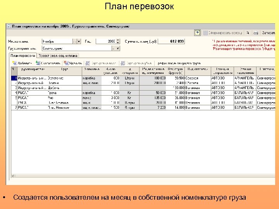This screenshot has width=279, height=209.
Task: Click the Сортировка убыв. descending sort icon
Action: tap(123, 63)
